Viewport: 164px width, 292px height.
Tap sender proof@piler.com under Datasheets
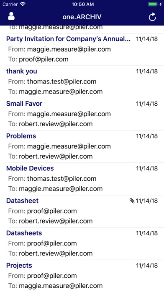pyautogui.click(x=52, y=243)
